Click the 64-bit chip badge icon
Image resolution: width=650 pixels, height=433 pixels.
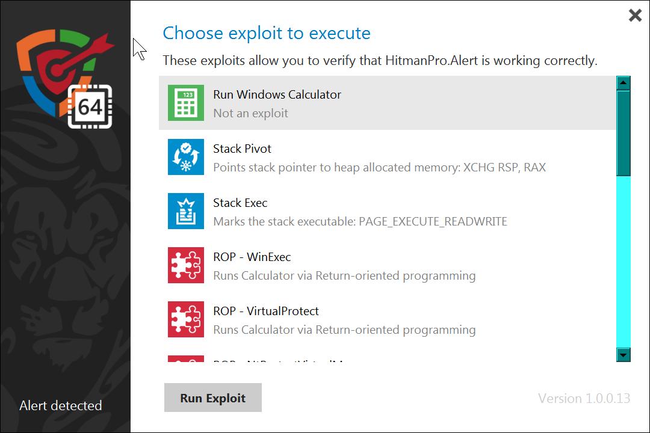pos(90,106)
